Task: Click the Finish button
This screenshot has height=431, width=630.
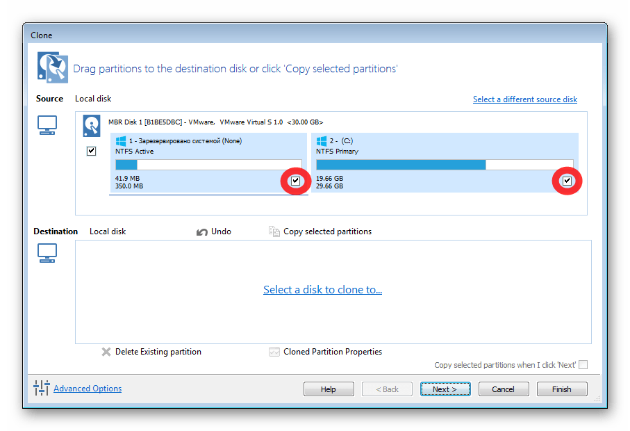Action: pos(562,389)
